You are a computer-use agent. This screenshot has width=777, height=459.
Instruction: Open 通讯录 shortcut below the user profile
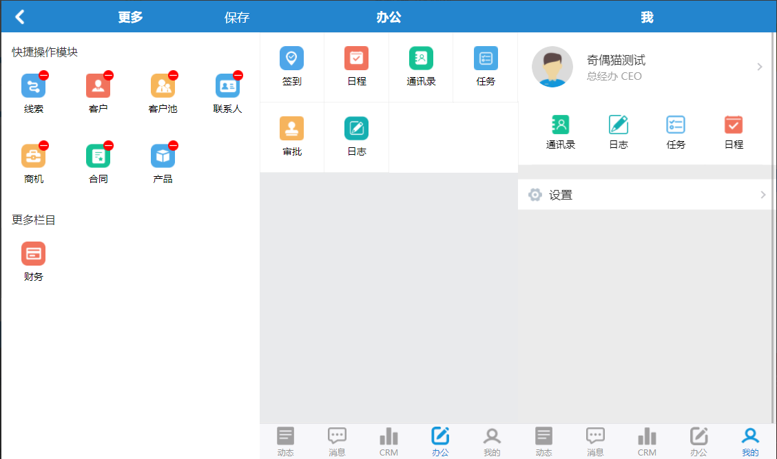tap(561, 125)
